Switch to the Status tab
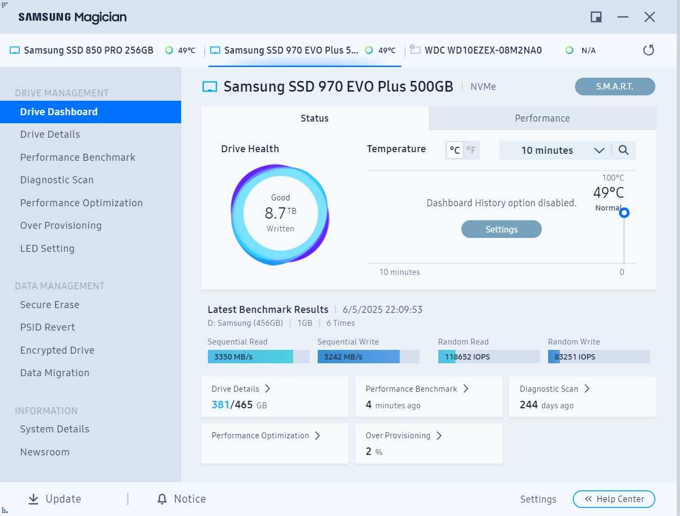This screenshot has width=680, height=516. 315,118
